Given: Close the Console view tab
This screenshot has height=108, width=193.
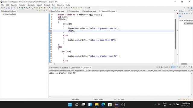Looking at the screenshot, I should [90, 67].
